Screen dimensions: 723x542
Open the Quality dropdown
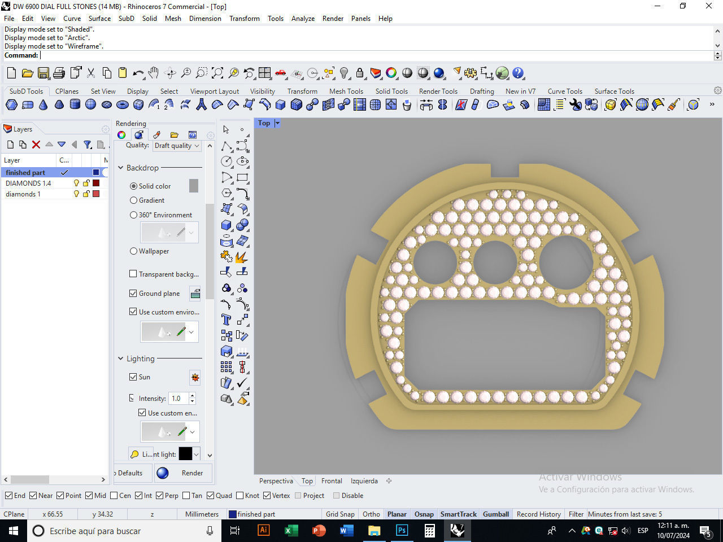click(177, 145)
